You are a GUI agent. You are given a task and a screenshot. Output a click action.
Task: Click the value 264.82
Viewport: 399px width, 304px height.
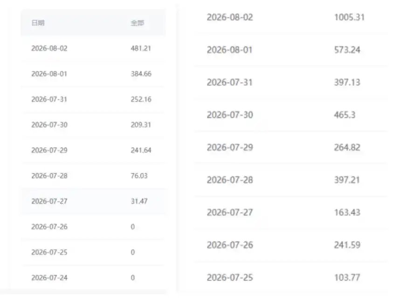[x=347, y=148]
